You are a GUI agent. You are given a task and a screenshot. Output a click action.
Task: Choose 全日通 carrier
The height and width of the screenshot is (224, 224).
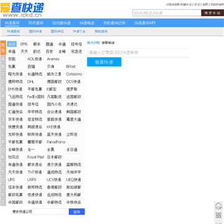pos(72,149)
